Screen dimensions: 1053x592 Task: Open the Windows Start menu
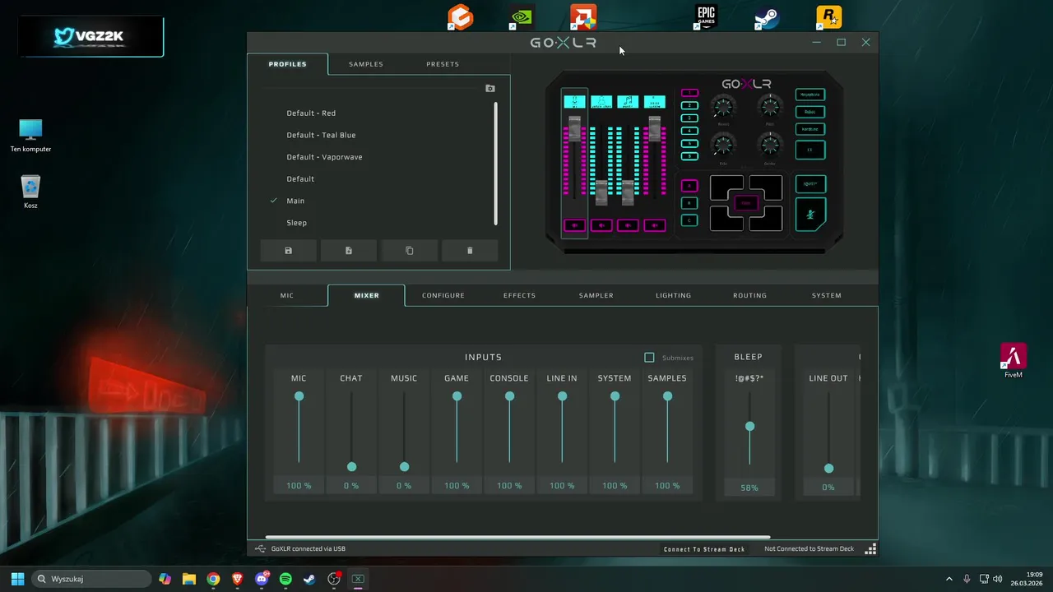pos(17,579)
